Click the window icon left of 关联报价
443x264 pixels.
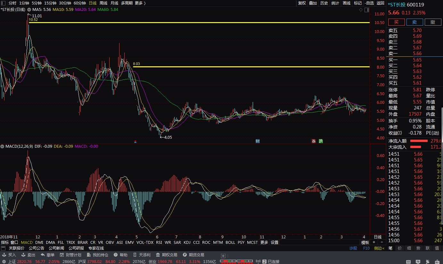(x=3, y=248)
